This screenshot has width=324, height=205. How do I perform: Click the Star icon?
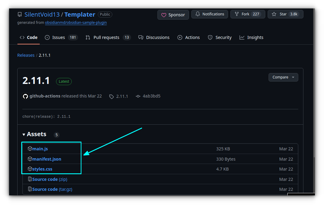click(x=274, y=14)
